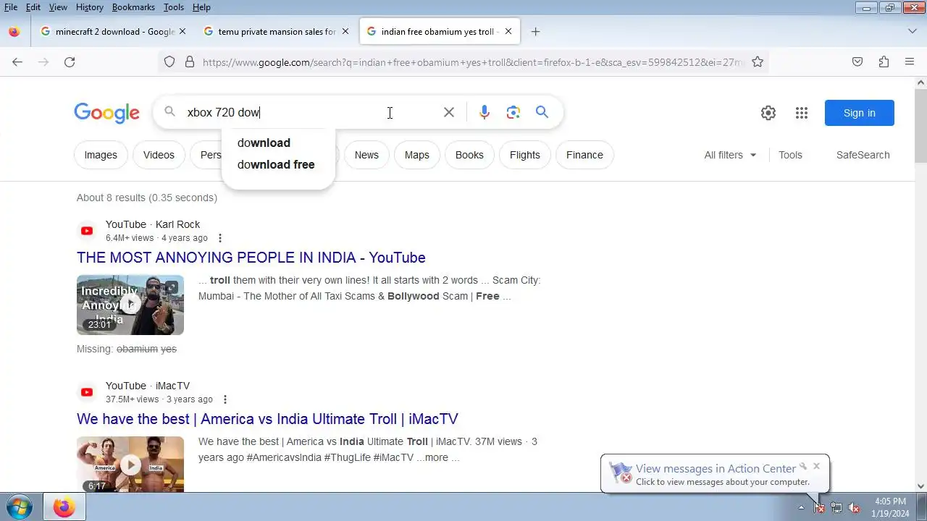The image size is (927, 521).
Task: Open a new tab with plus icon
Action: point(535,32)
